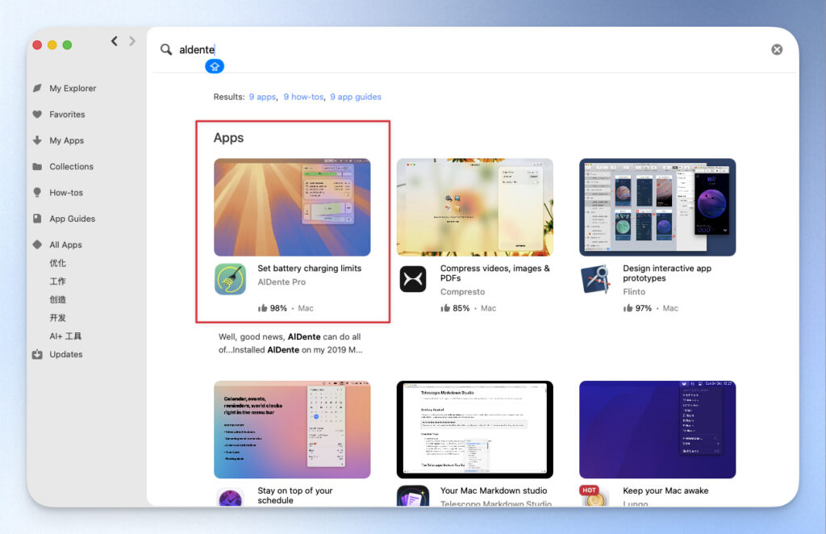The width and height of the screenshot is (826, 534).
Task: Open the calendar app screenshot thumbnail
Action: click(x=292, y=430)
